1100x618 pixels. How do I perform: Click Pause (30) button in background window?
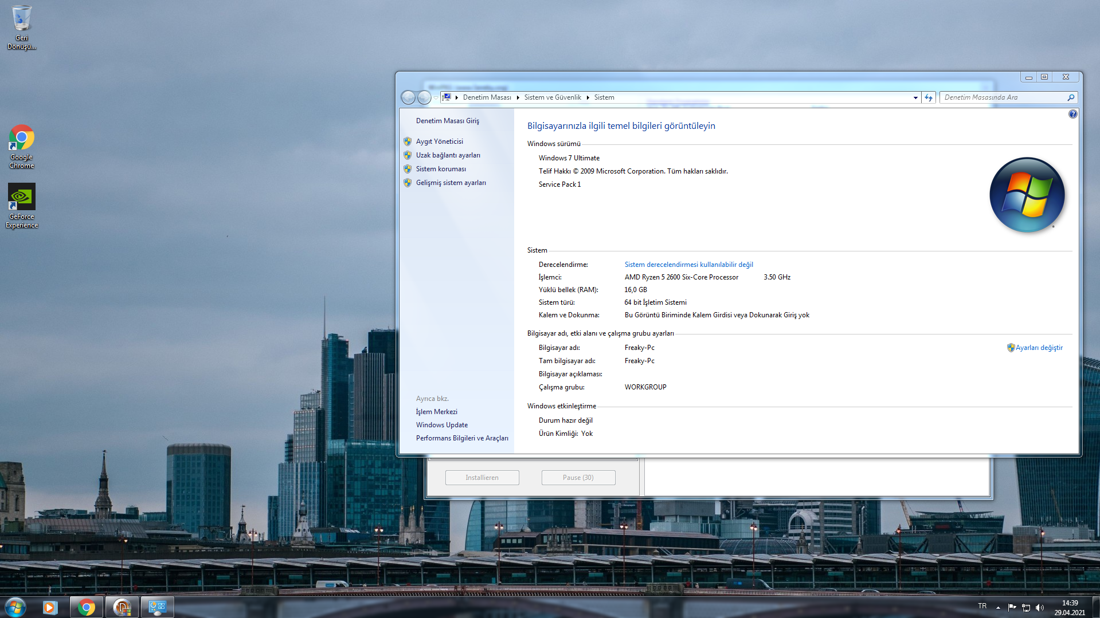click(x=578, y=478)
